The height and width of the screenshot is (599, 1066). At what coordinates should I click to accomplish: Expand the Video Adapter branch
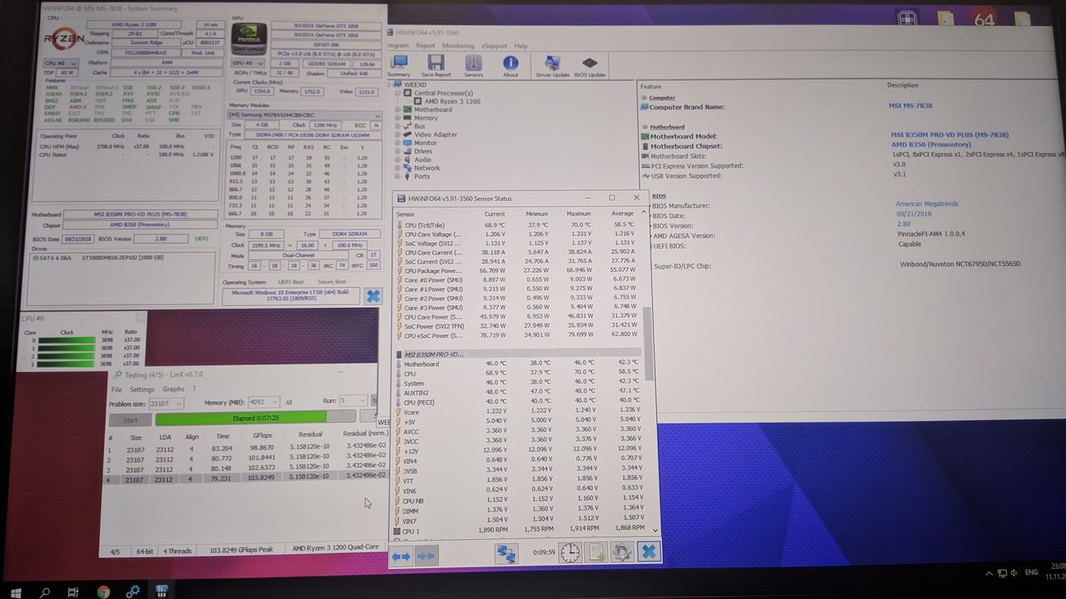398,135
